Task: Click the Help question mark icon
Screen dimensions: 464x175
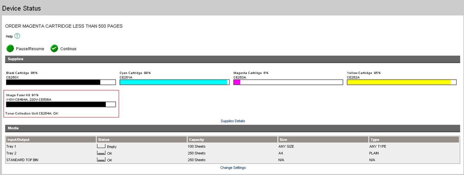Action: click(x=17, y=36)
